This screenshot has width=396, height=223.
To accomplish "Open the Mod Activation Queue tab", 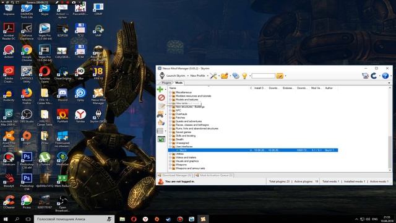I will pos(214,175).
